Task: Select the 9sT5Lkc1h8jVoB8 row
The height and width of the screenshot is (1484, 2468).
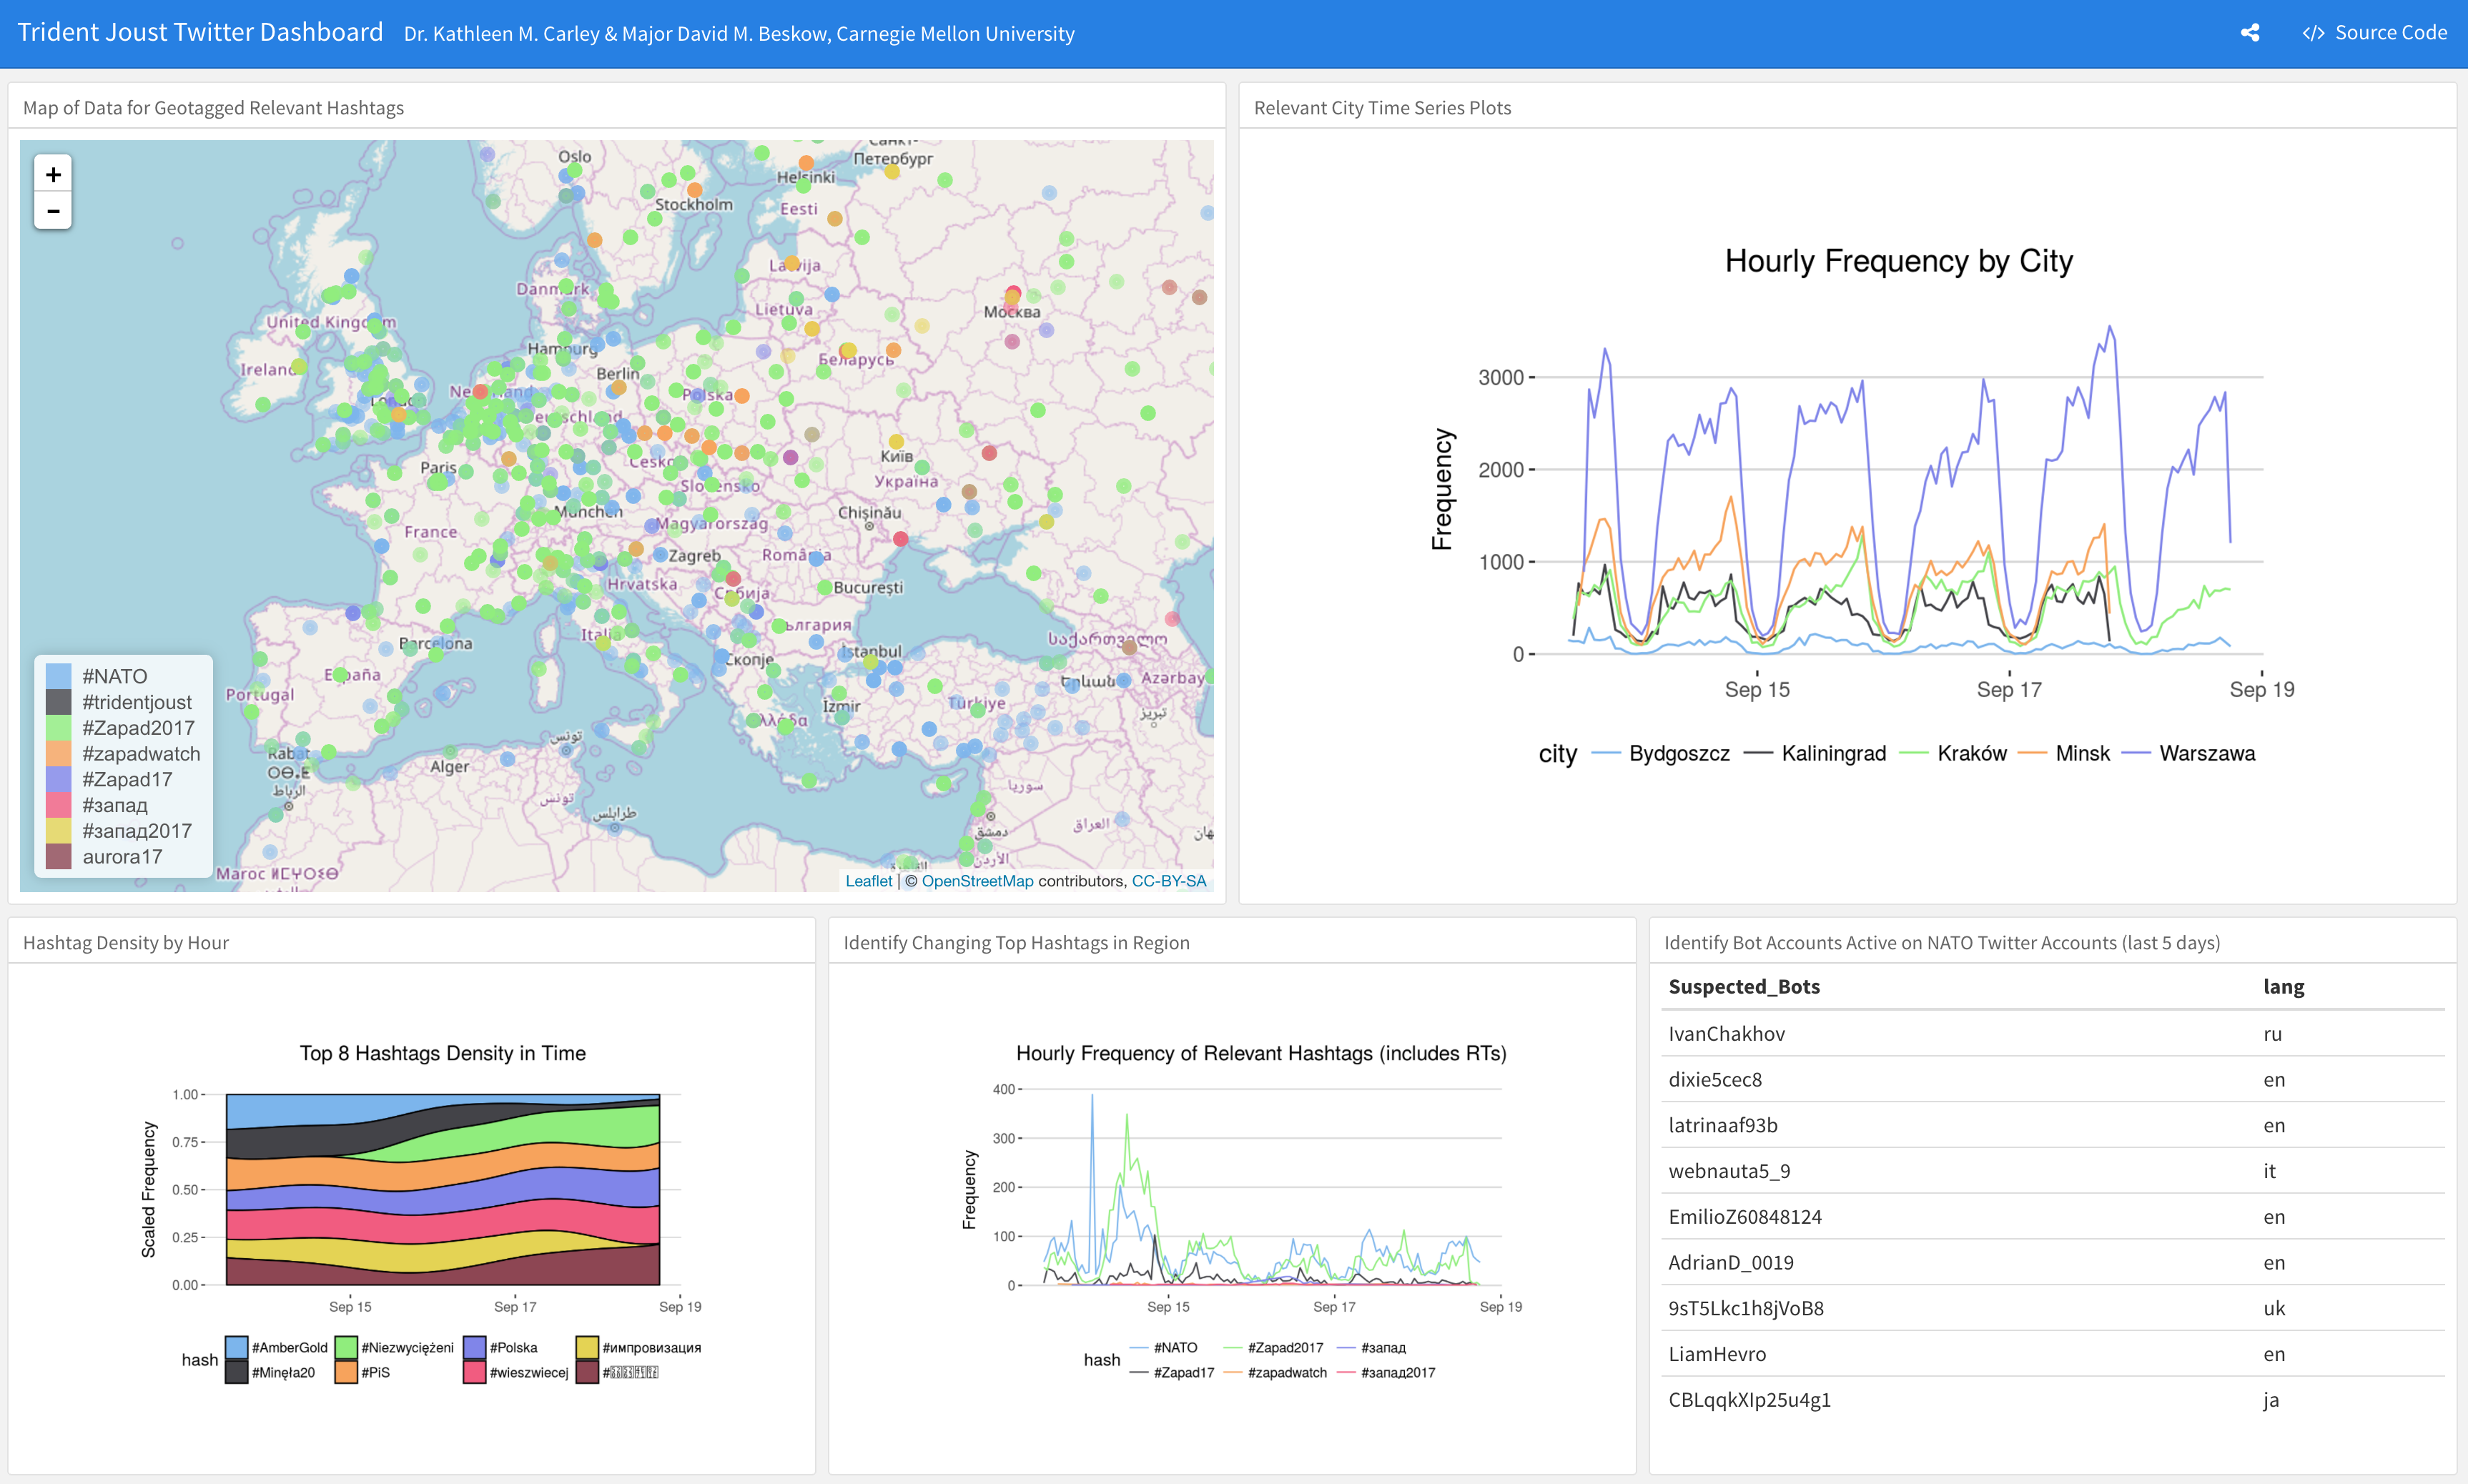Action: coord(2053,1309)
